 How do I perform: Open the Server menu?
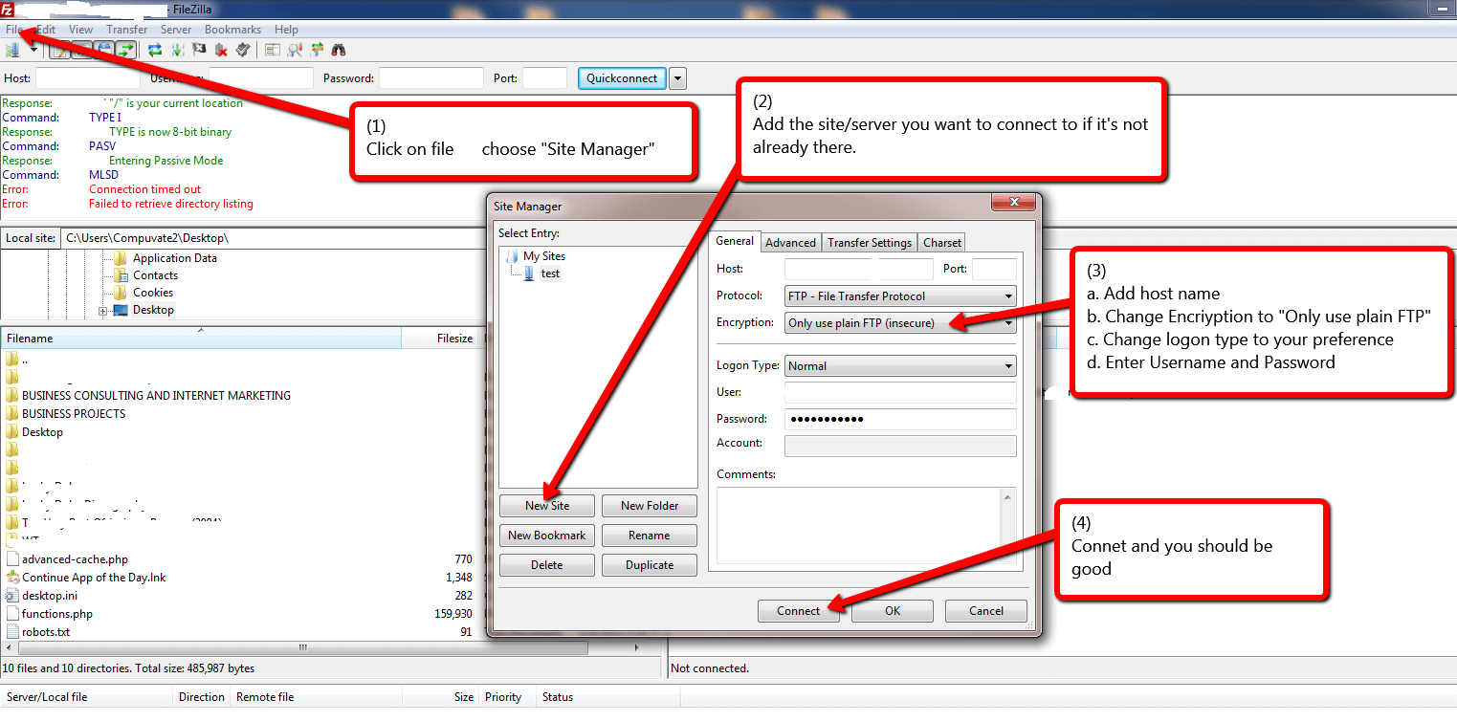click(175, 30)
